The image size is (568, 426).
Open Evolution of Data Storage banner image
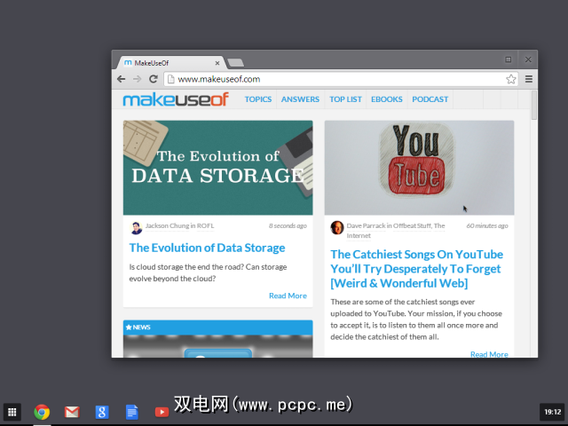coord(218,168)
